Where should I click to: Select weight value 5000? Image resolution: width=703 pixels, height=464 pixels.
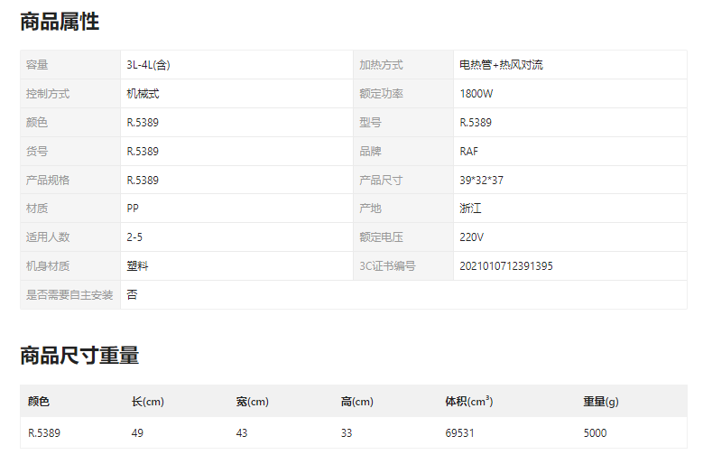tap(595, 433)
